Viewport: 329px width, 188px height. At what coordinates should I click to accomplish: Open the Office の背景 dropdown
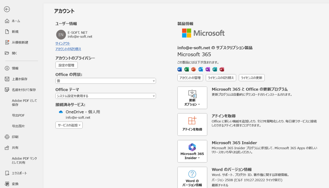pyautogui.click(x=105, y=81)
